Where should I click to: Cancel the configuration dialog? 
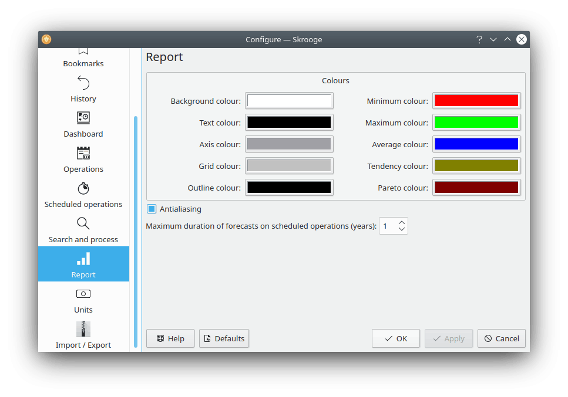click(502, 338)
